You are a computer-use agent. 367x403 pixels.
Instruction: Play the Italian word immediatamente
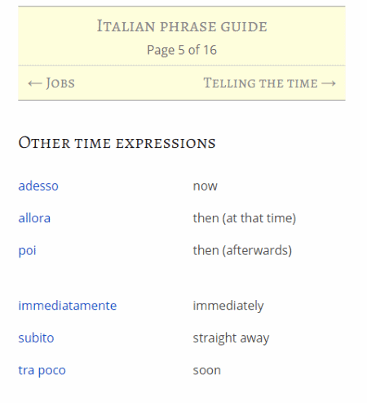pos(68,306)
